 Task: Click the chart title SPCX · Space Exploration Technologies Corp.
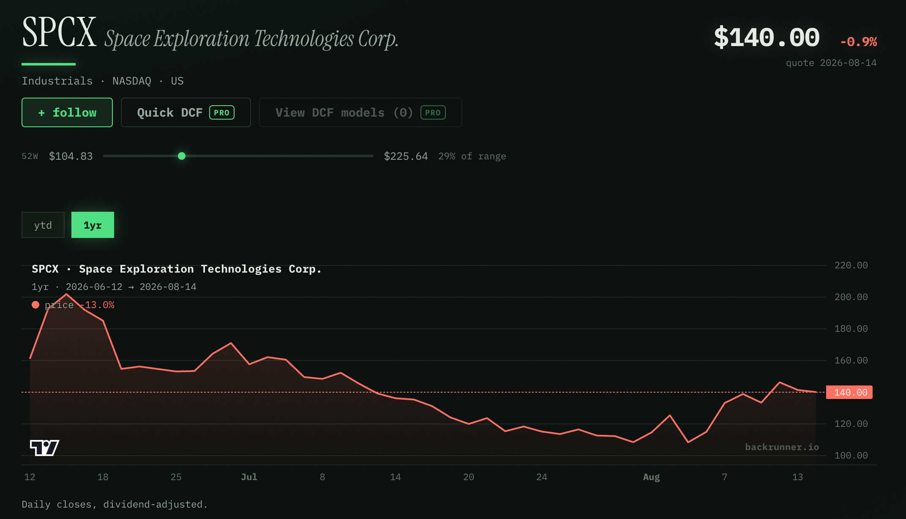pyautogui.click(x=177, y=269)
